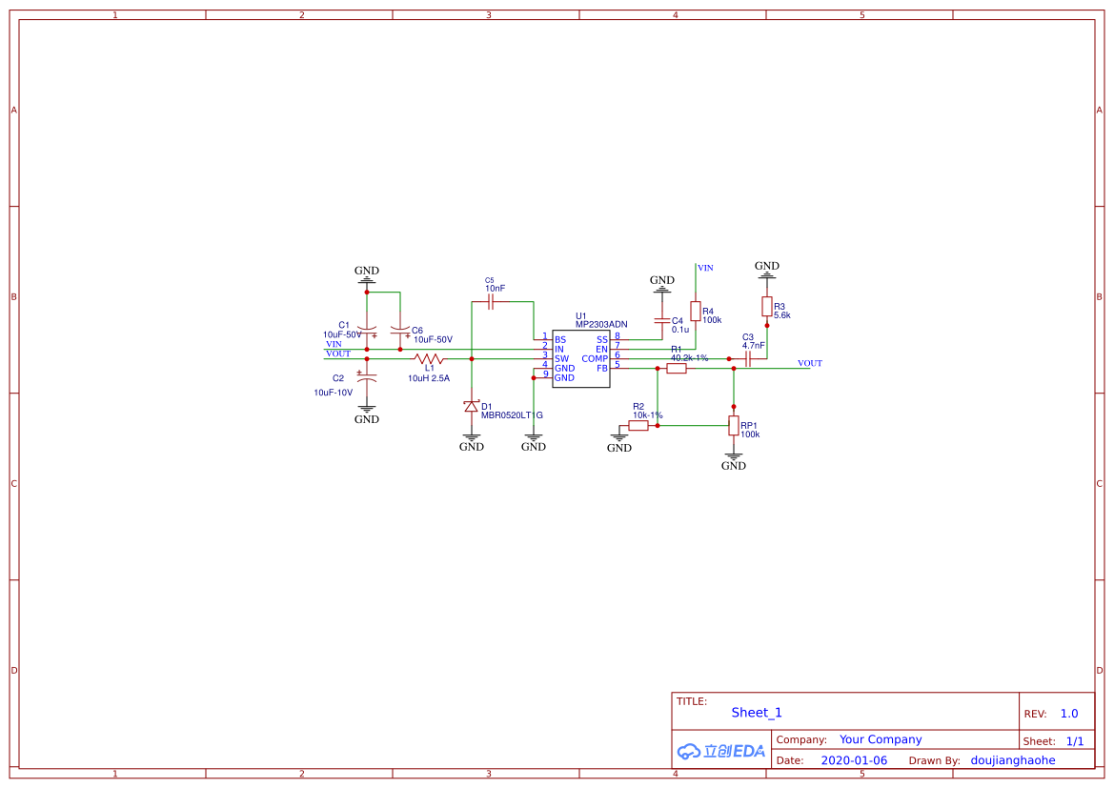This screenshot has height=788, width=1114.
Task: Select the C5 capacitor symbol
Action: point(490,301)
